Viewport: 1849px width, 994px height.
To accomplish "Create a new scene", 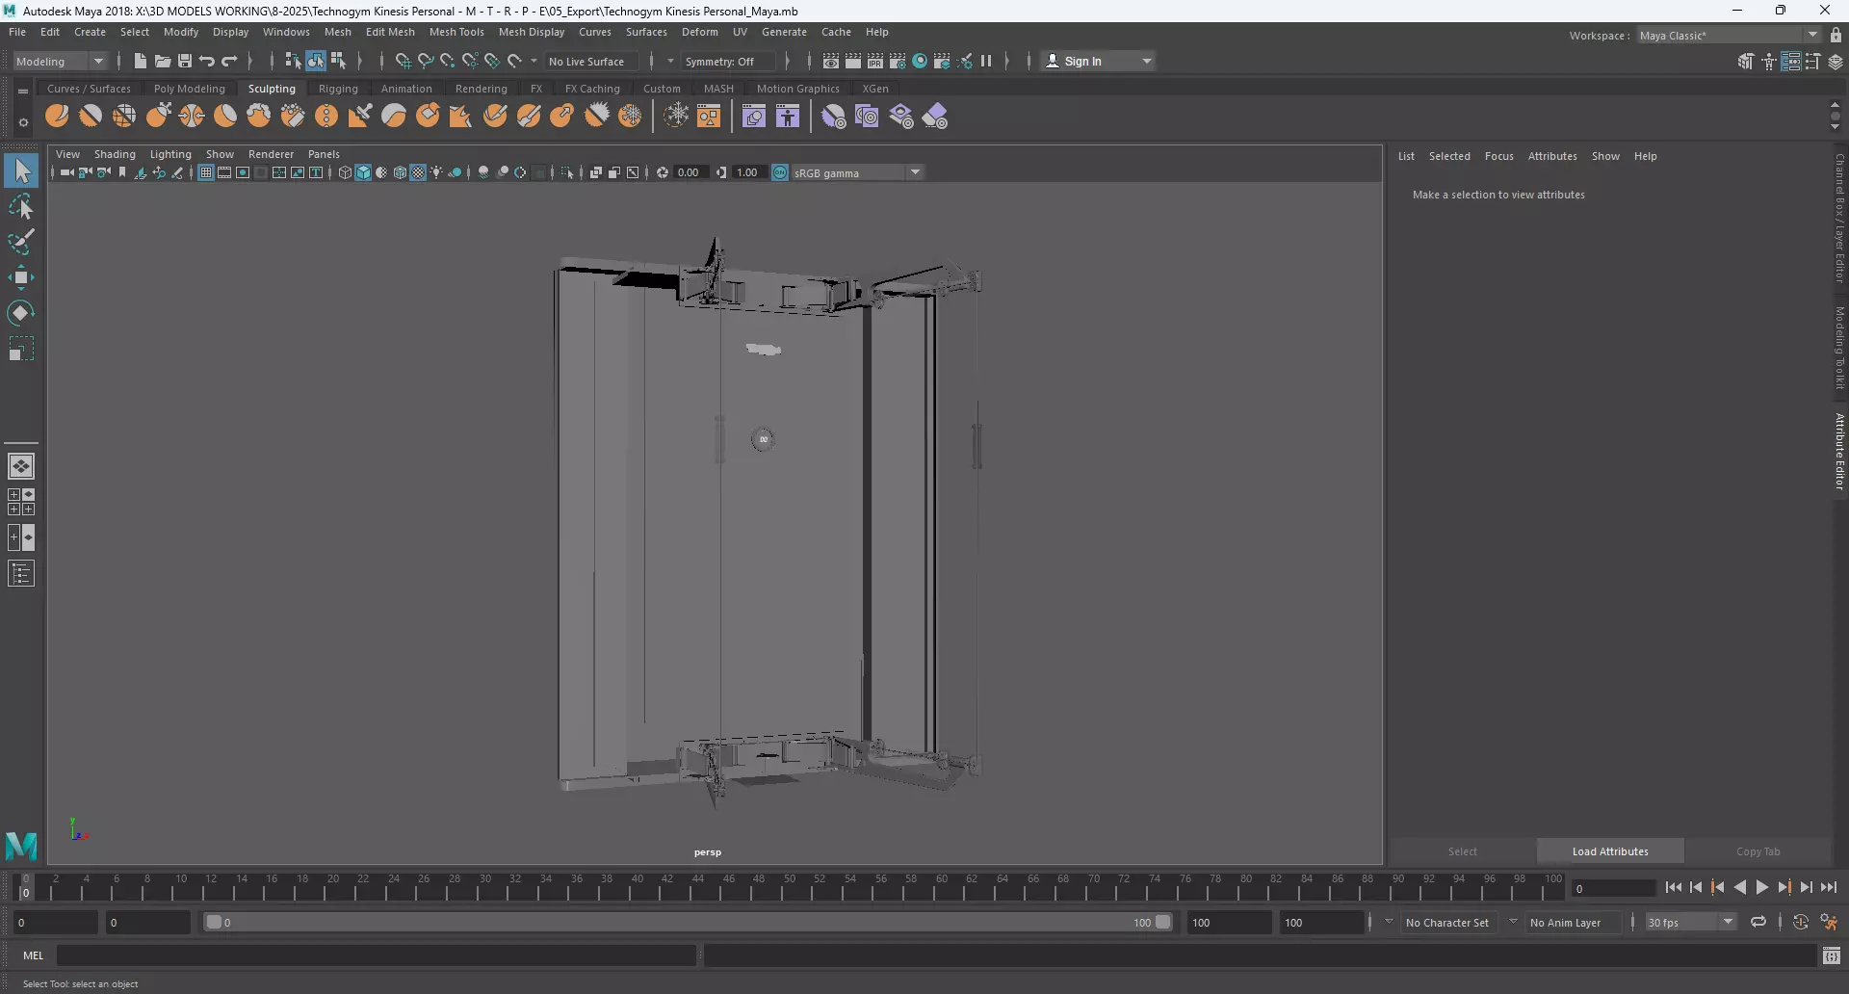I will (141, 61).
